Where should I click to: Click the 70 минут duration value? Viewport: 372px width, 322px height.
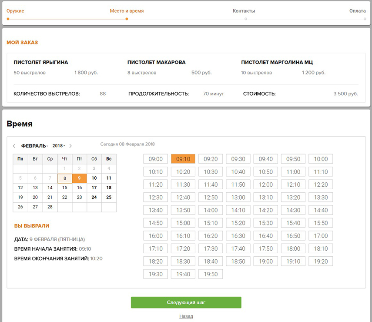[213, 94]
